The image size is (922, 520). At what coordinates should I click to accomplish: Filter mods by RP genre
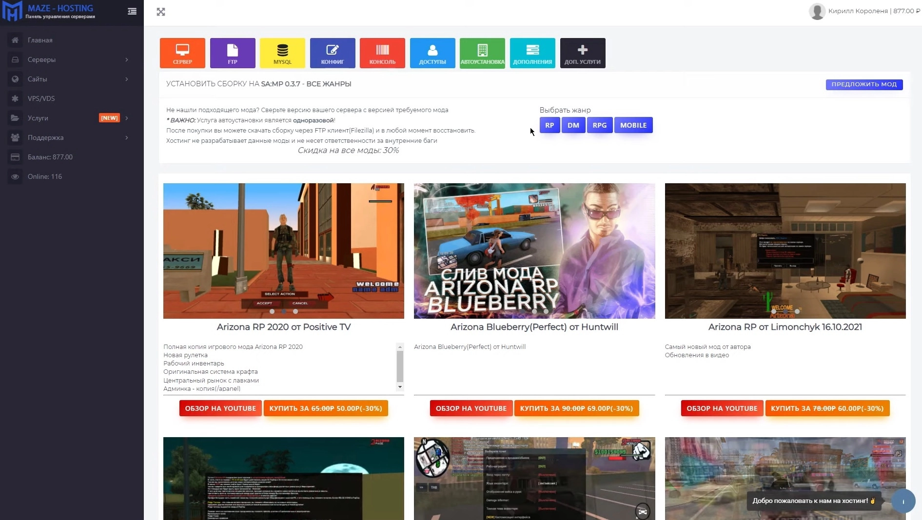(x=549, y=125)
